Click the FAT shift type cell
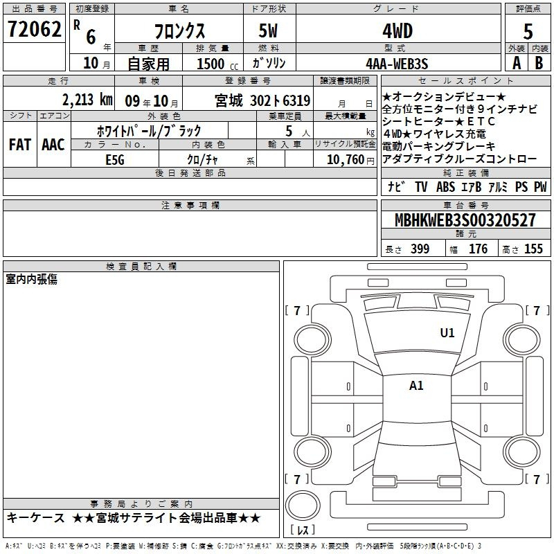 tap(19, 144)
